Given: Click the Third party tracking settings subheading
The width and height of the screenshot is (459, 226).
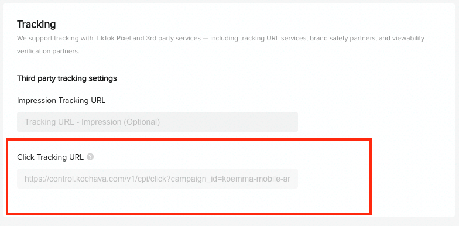Looking at the screenshot, I should pyautogui.click(x=67, y=78).
